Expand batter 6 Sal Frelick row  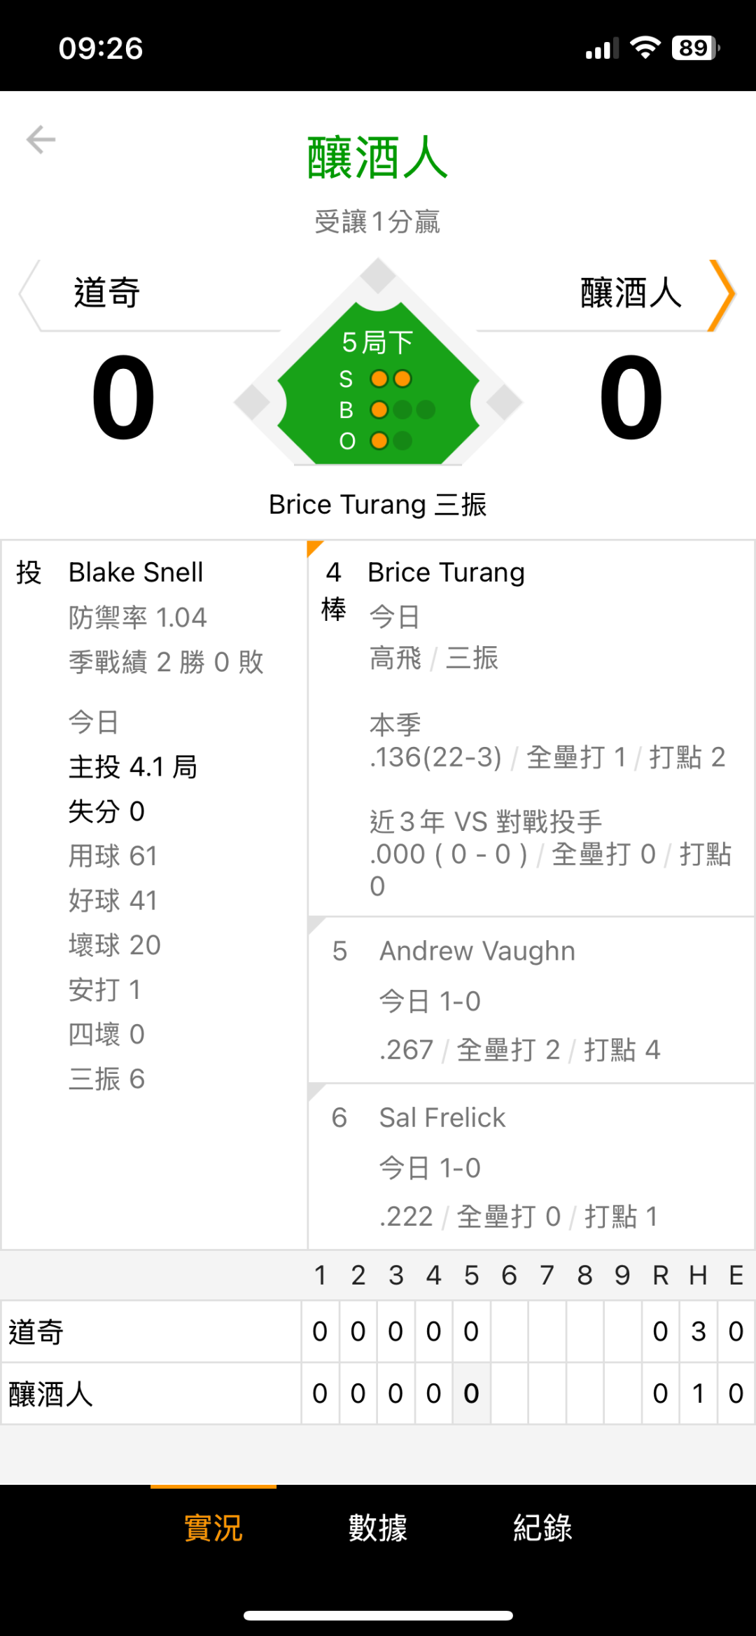pos(531,1166)
